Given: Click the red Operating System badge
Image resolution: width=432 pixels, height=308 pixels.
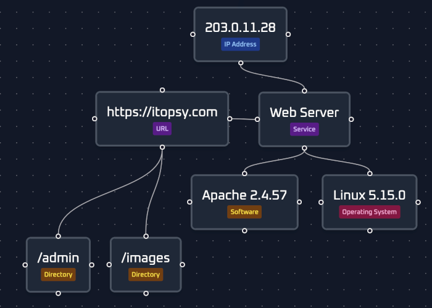Looking at the screenshot, I should 370,212.
